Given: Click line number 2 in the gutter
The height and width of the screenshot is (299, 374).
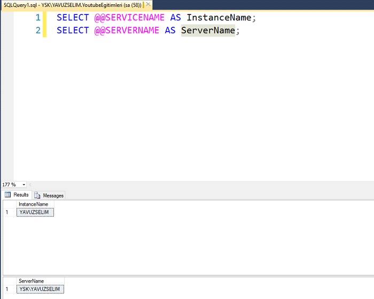Looking at the screenshot, I should [38, 30].
